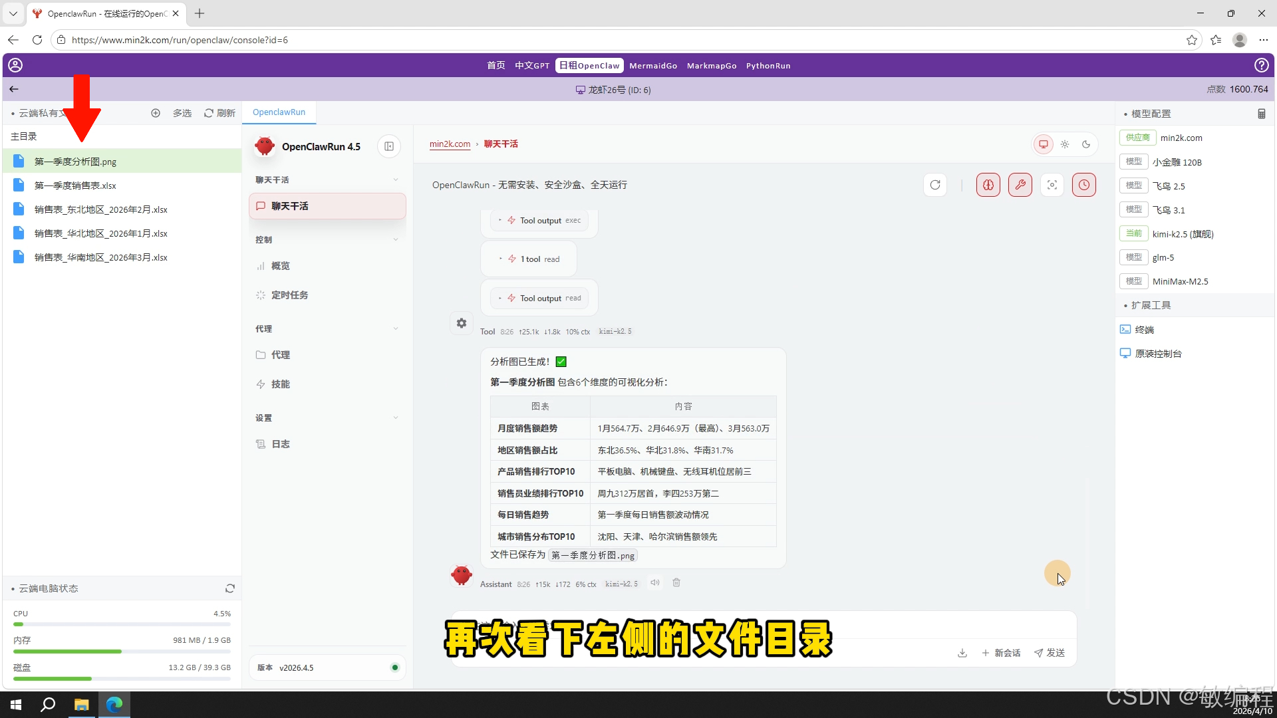This screenshot has height=718, width=1277.
Task: Click the focus mode icon
Action: click(x=1052, y=185)
